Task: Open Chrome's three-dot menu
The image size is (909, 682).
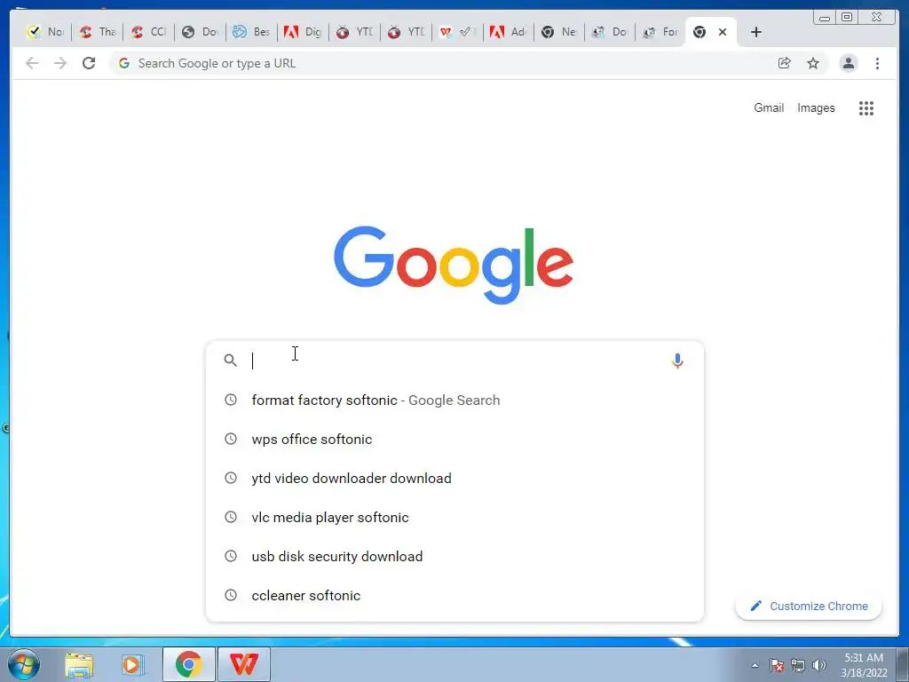Action: pos(877,63)
